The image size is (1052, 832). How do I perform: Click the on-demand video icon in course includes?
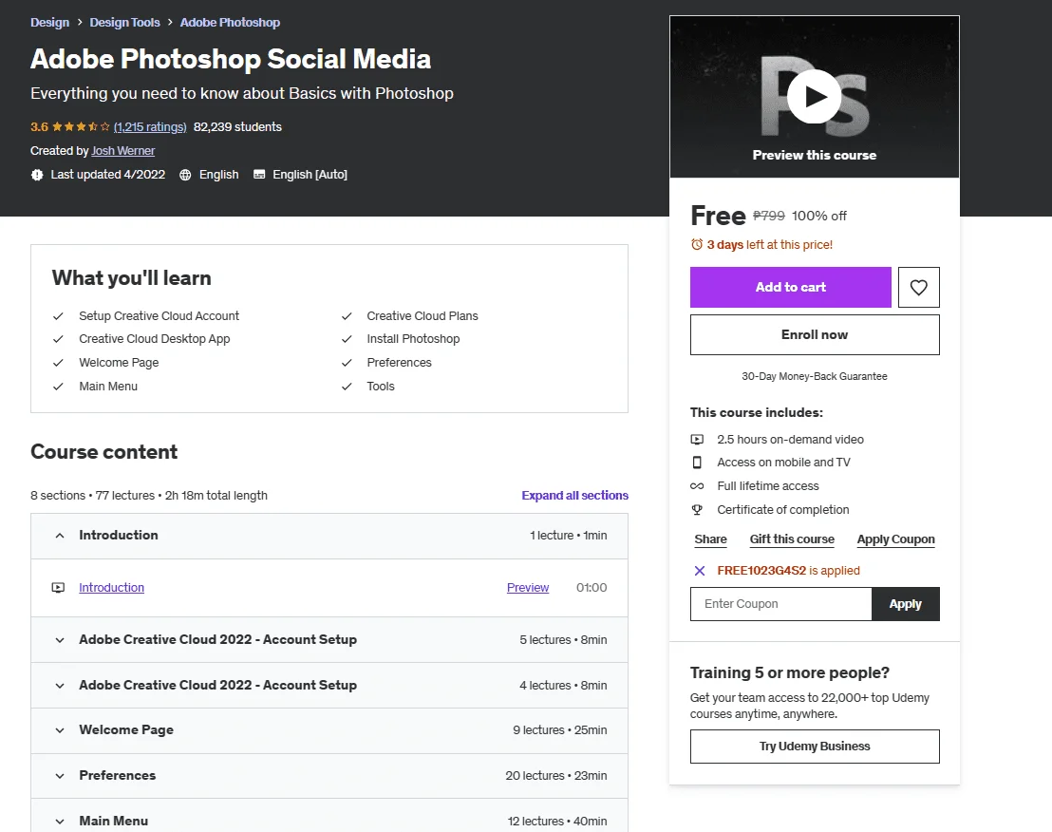(x=697, y=440)
